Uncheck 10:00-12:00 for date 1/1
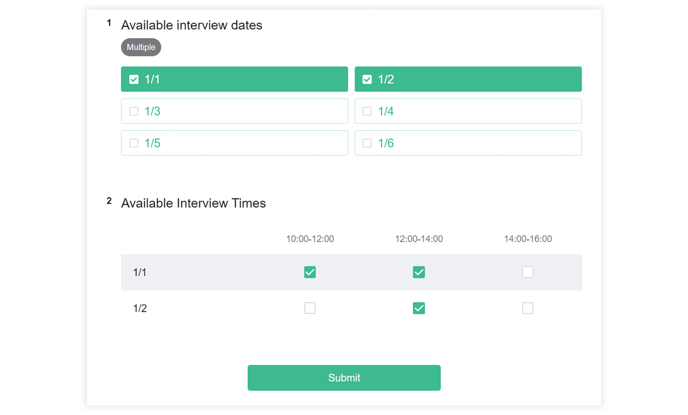 (x=310, y=272)
